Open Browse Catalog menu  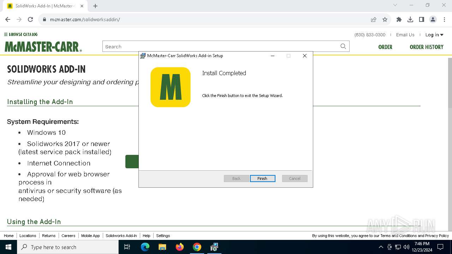[x=21, y=34]
